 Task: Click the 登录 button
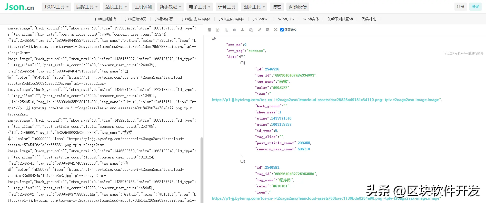(475, 7)
